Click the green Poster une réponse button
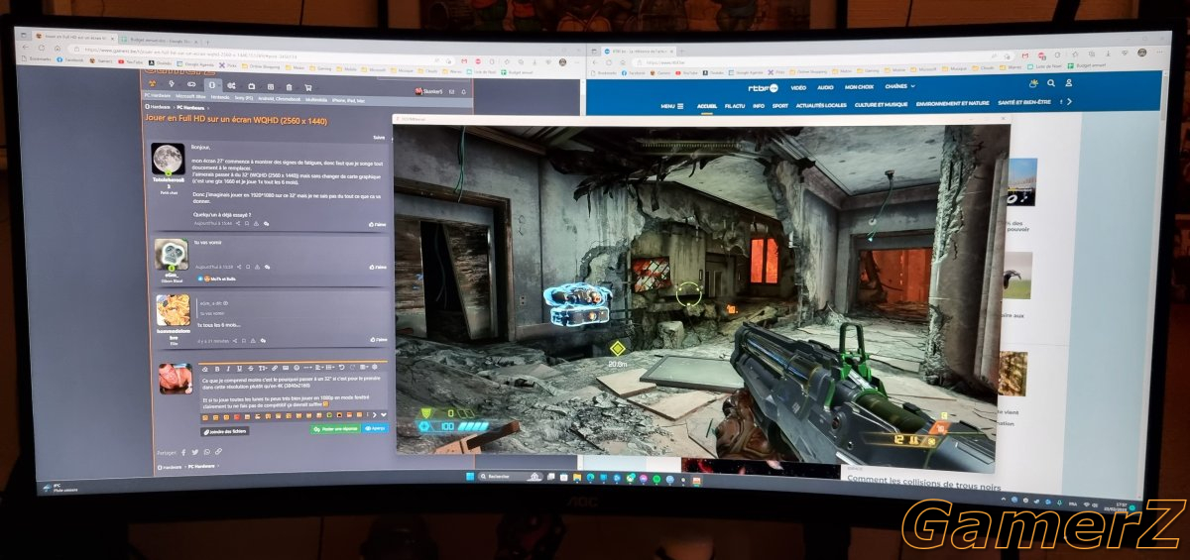 [x=335, y=429]
